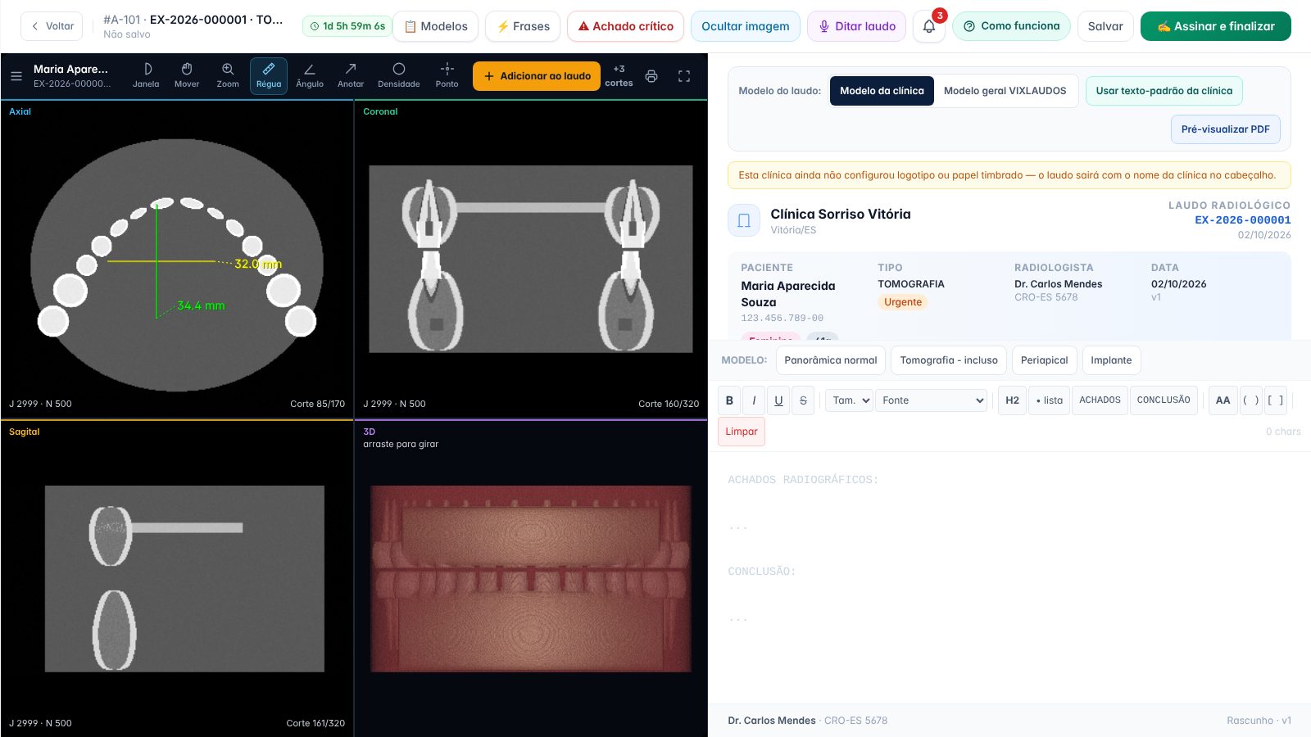The height and width of the screenshot is (737, 1311).
Task: Pick the Panorâmica normal template
Action: [831, 360]
